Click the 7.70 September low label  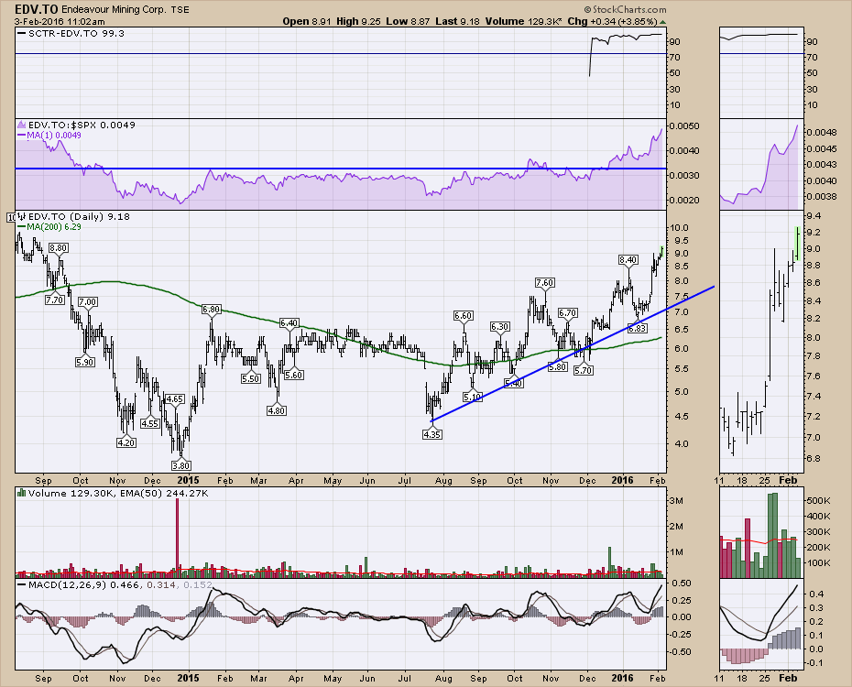pyautogui.click(x=55, y=300)
